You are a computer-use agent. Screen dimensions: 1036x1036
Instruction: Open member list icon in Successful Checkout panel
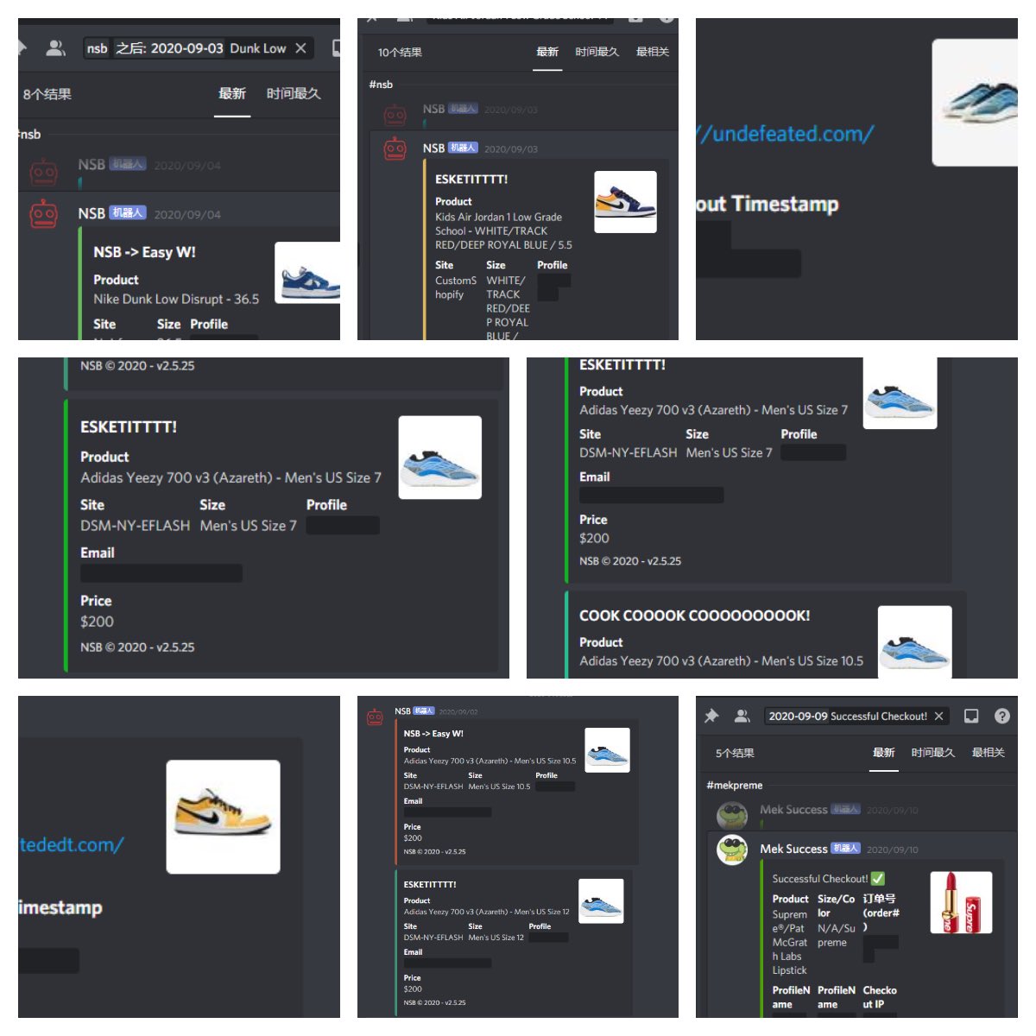(x=742, y=716)
